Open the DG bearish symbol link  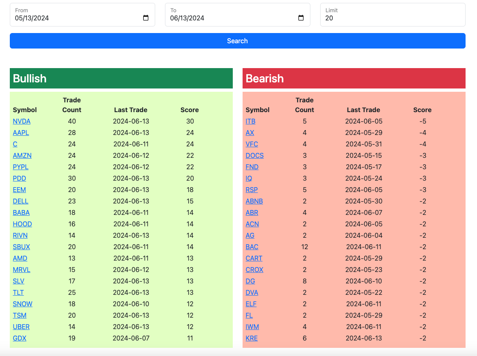tap(250, 281)
